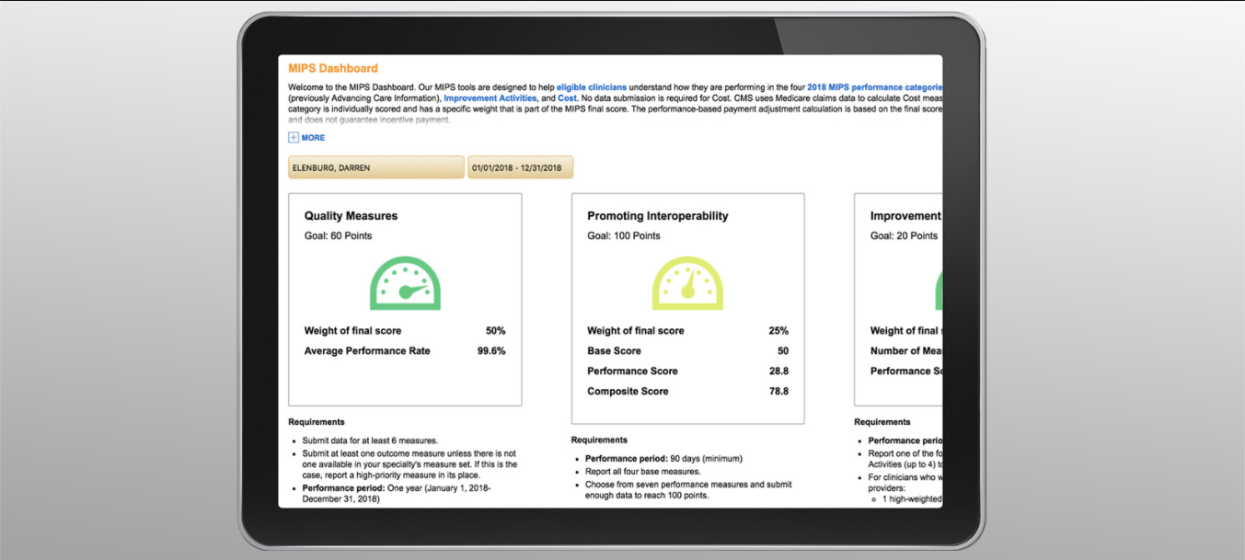Click the yellow Promoting Interoperability gauge icon
This screenshot has width=1245, height=560.
coord(687,282)
